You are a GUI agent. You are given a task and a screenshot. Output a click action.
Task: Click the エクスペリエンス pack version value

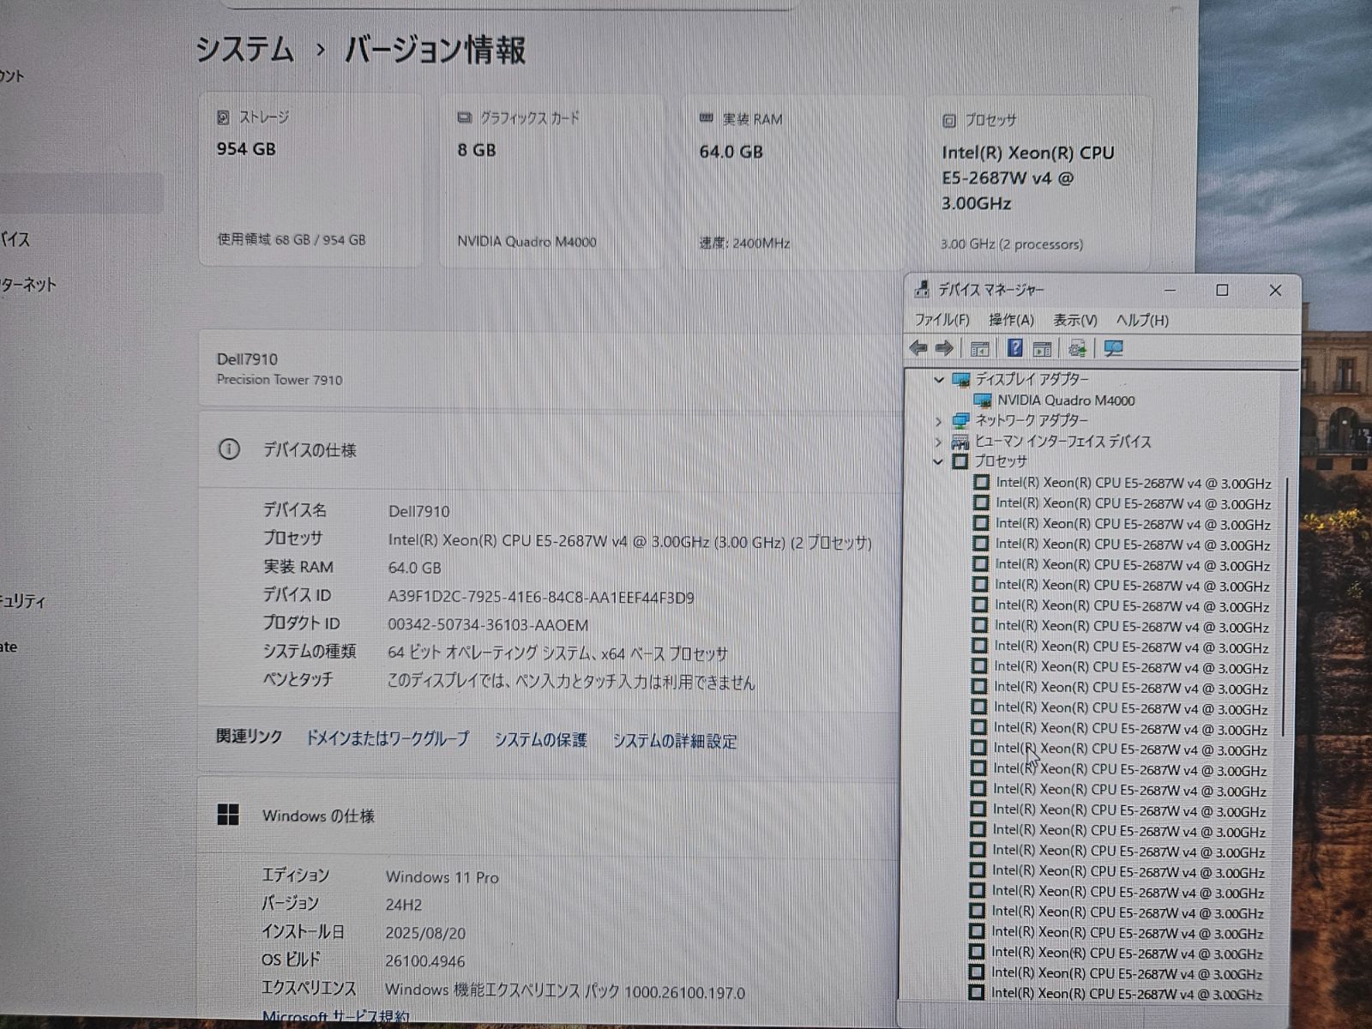[565, 991]
